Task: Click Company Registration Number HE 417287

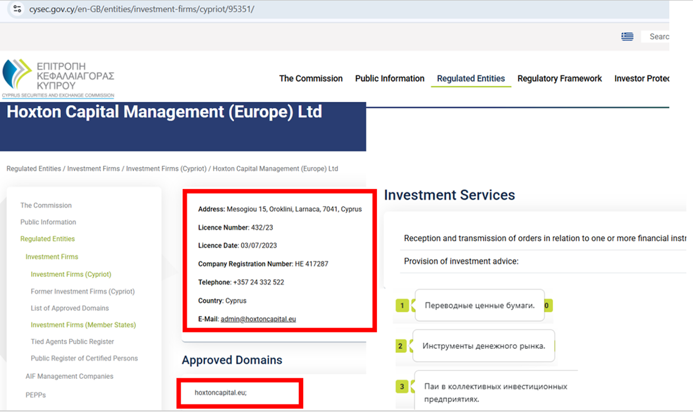Action: [263, 264]
